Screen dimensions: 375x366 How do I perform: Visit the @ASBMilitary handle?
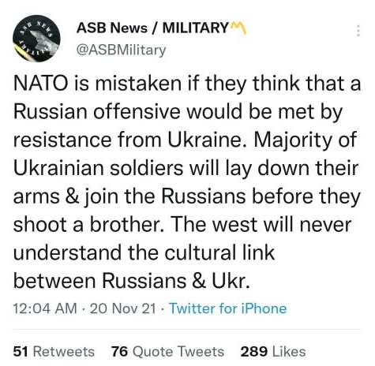(121, 50)
